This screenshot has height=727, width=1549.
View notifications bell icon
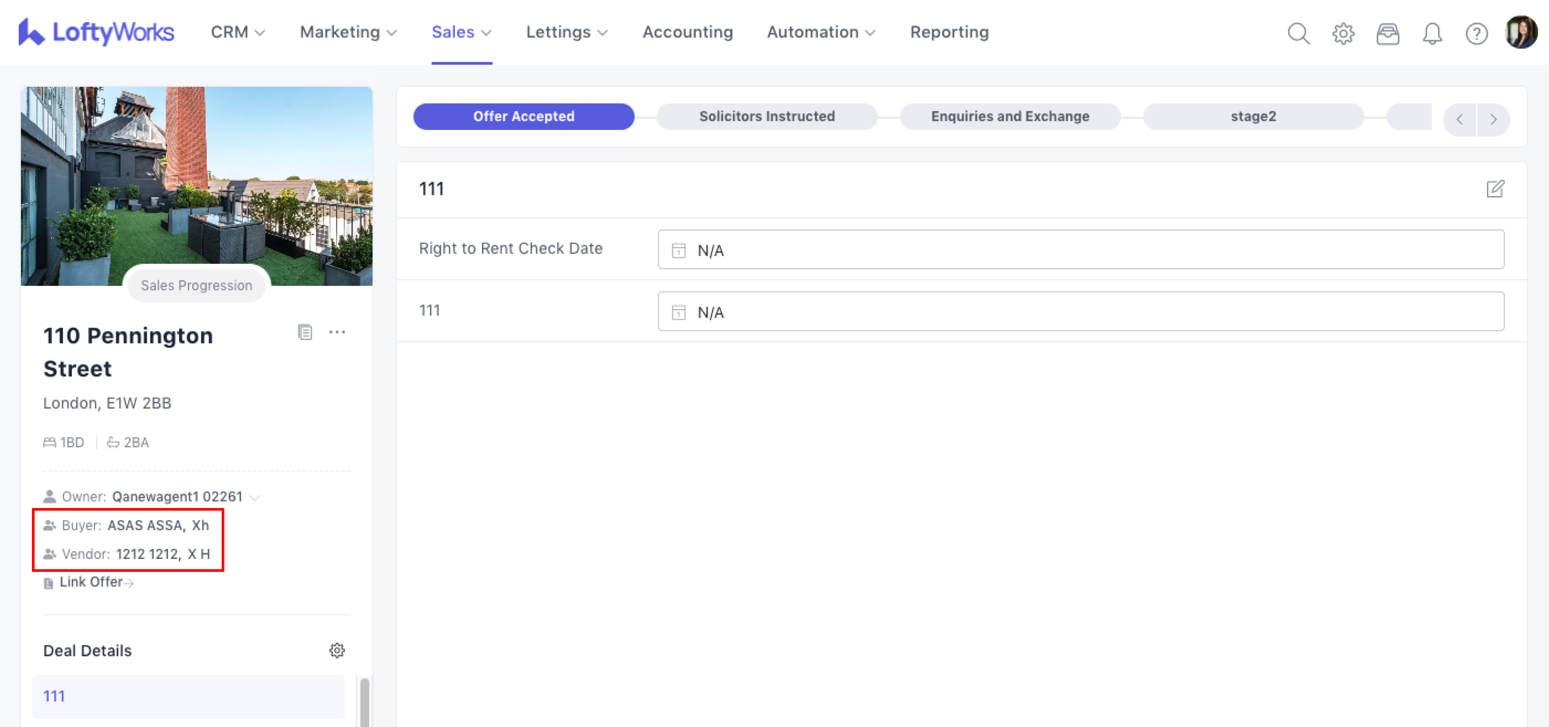(1432, 33)
